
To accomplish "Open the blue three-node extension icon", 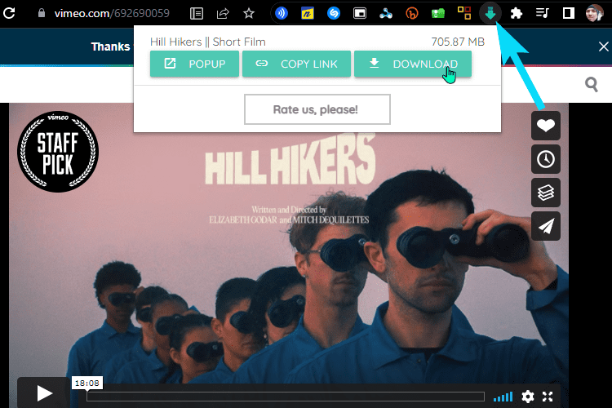I will pyautogui.click(x=386, y=14).
